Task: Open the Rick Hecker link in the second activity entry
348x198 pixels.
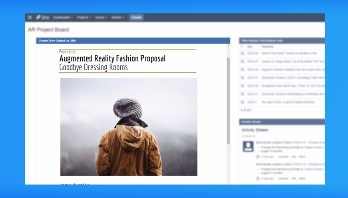Action: [x=263, y=164]
